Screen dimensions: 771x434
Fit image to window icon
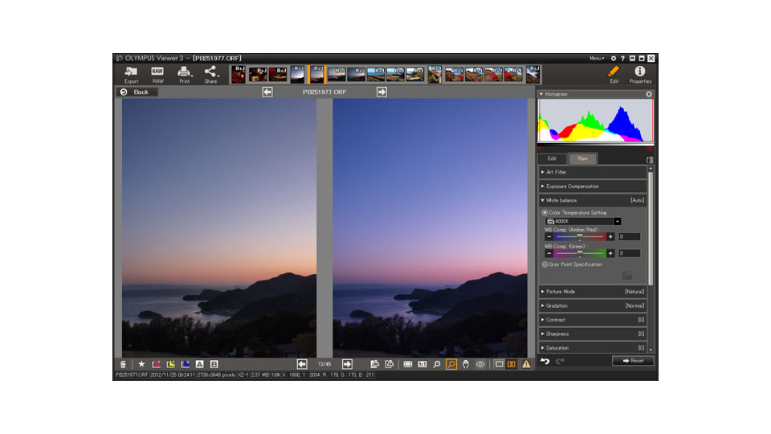[408, 364]
